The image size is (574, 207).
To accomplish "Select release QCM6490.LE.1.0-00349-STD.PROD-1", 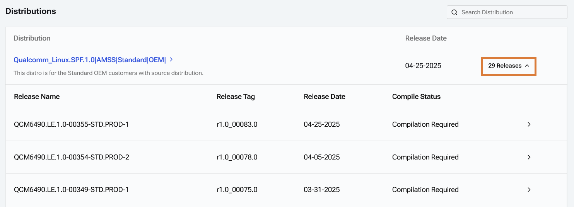I will (71, 190).
